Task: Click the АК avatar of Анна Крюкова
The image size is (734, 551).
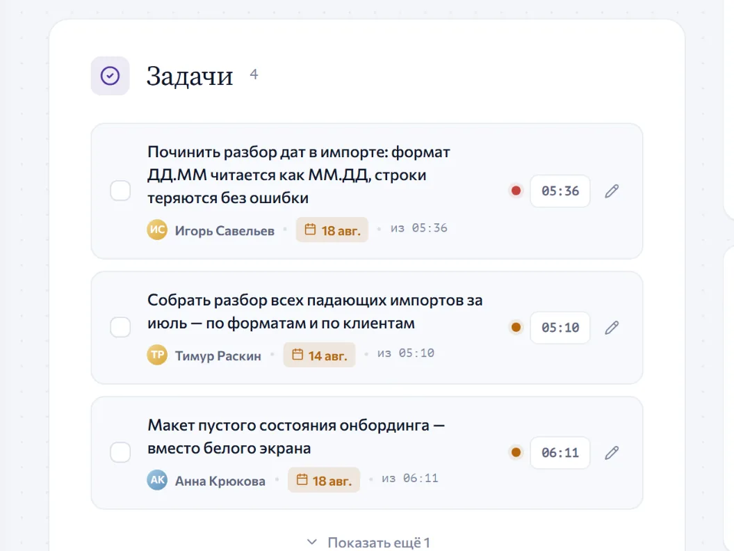Action: click(x=157, y=480)
